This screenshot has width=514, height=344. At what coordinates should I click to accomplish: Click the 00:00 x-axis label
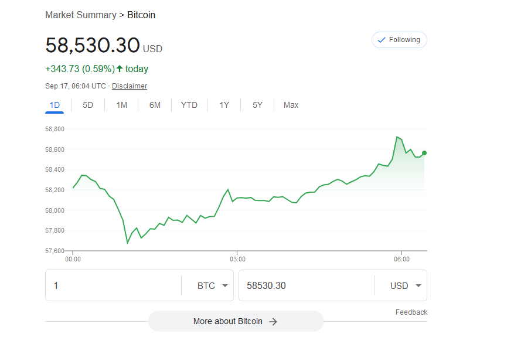tap(73, 259)
